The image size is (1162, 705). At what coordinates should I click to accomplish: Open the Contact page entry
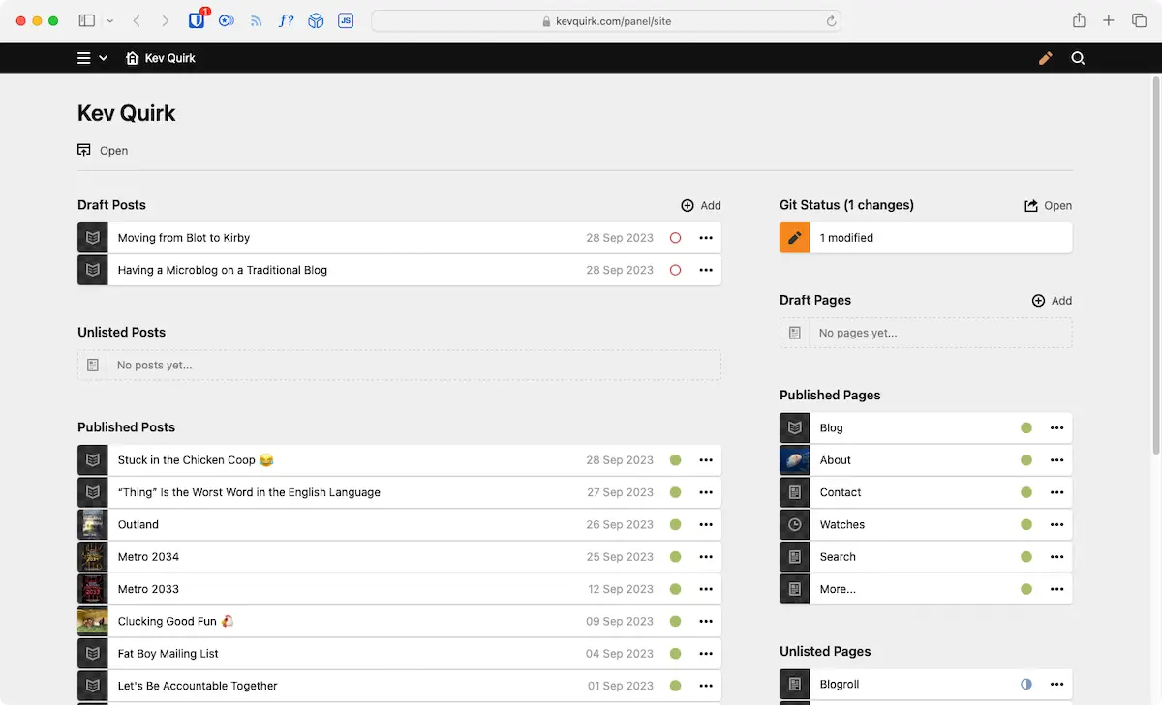841,492
